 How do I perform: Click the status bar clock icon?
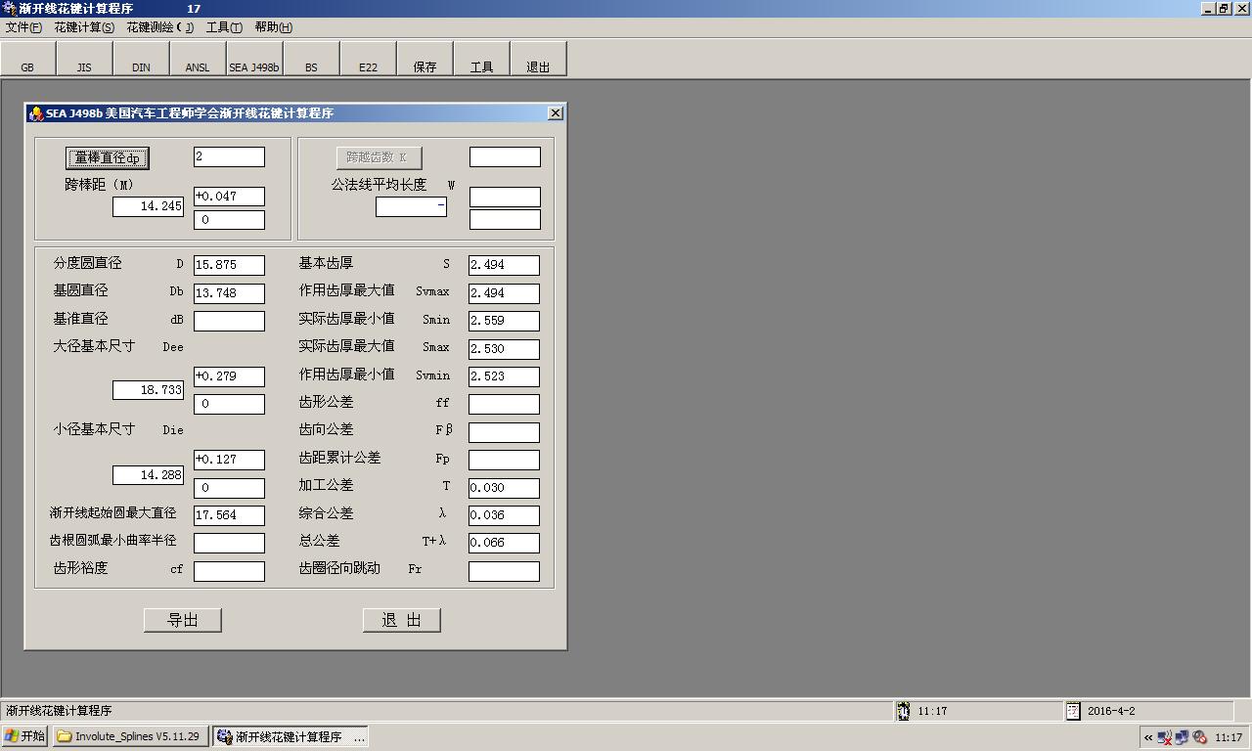pyautogui.click(x=903, y=711)
